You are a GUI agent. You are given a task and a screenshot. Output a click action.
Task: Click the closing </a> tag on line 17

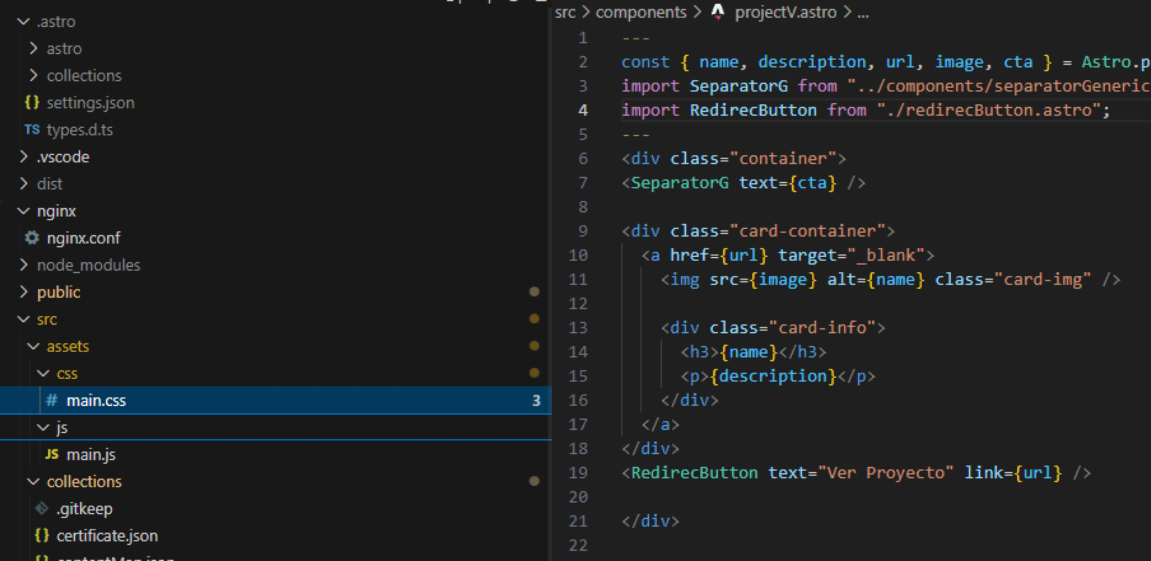point(660,425)
